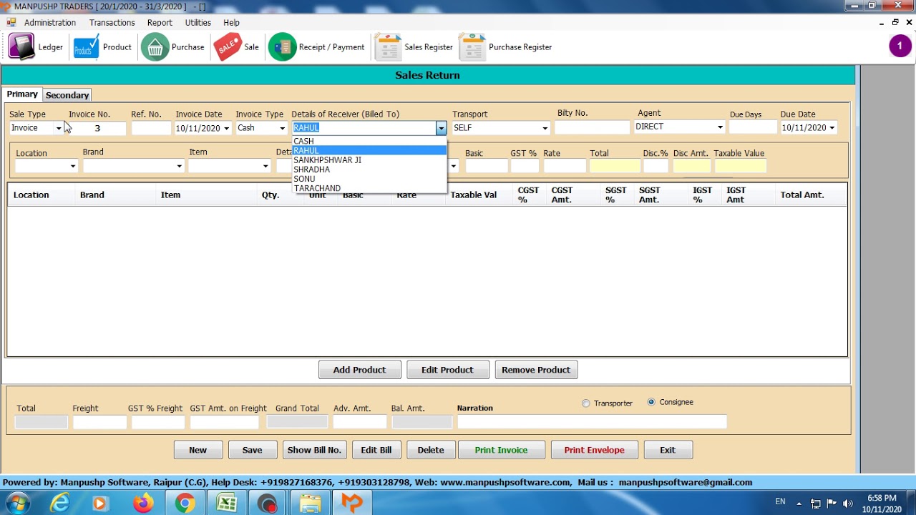Open the Product toolbar icon
The height and width of the screenshot is (515, 916).
point(87,47)
